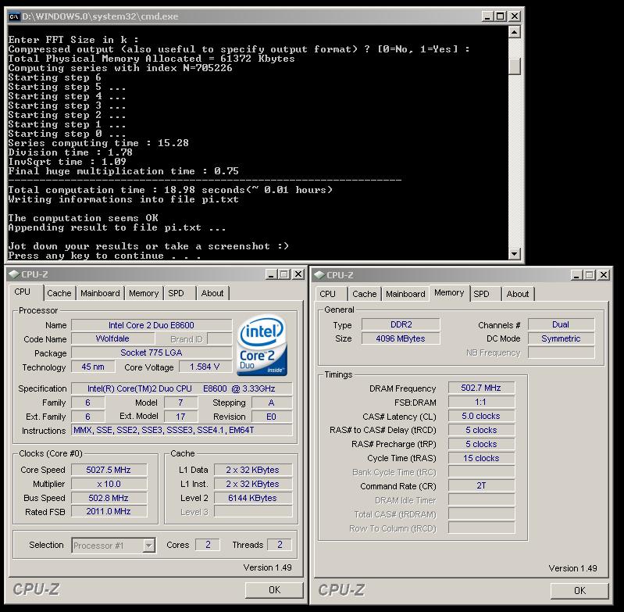The image size is (624, 612).
Task: Minimize the left CPU-Z window
Action: tap(271, 274)
